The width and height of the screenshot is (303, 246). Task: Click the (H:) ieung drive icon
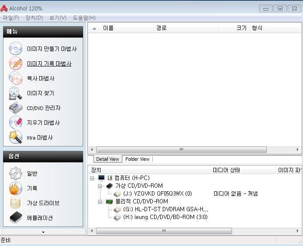(x=117, y=217)
